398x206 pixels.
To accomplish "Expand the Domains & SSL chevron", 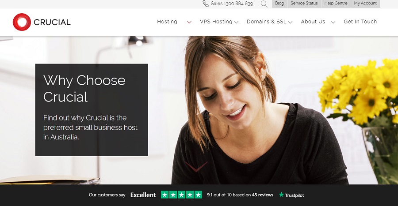I will pos(291,22).
